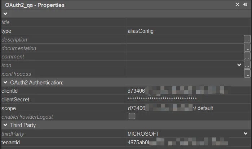Select the title property label
Viewport: 252px width, 149px height.
(x=5, y=22)
